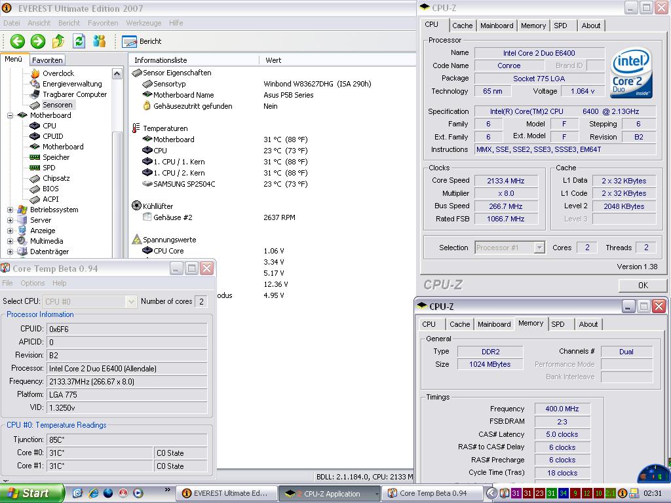Click the tree scrollbar up arrow in EVEREST
This screenshot has width=671, height=503.
pos(117,73)
